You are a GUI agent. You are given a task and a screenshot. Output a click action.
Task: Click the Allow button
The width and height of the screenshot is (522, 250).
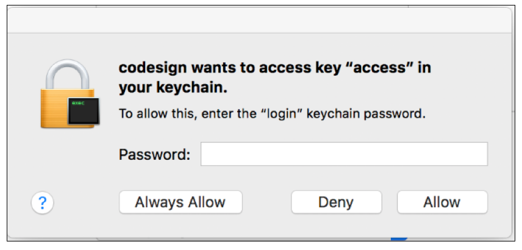(x=442, y=202)
